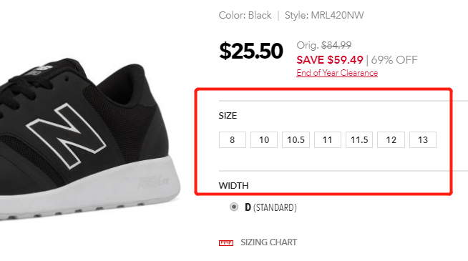Pick shoe size 12
468x261 pixels.
click(x=391, y=139)
